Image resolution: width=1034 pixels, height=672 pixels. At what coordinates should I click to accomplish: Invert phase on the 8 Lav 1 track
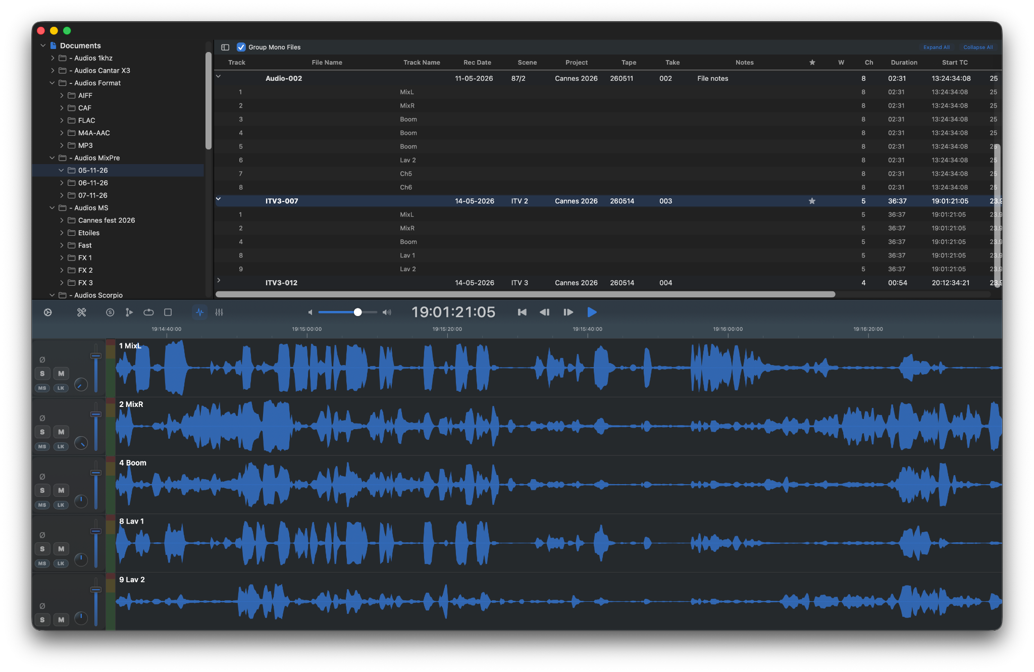click(x=42, y=535)
